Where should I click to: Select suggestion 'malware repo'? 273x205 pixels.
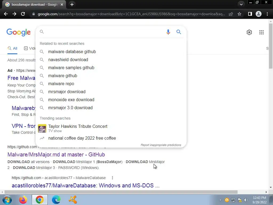pyautogui.click(x=111, y=84)
